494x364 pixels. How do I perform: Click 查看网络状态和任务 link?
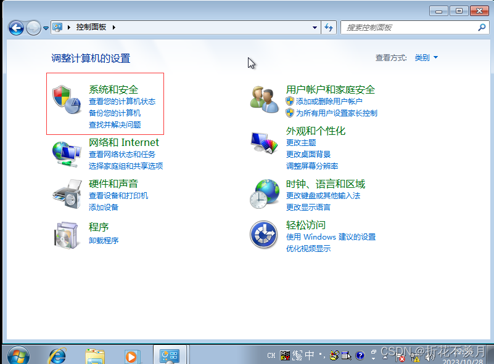pos(122,154)
